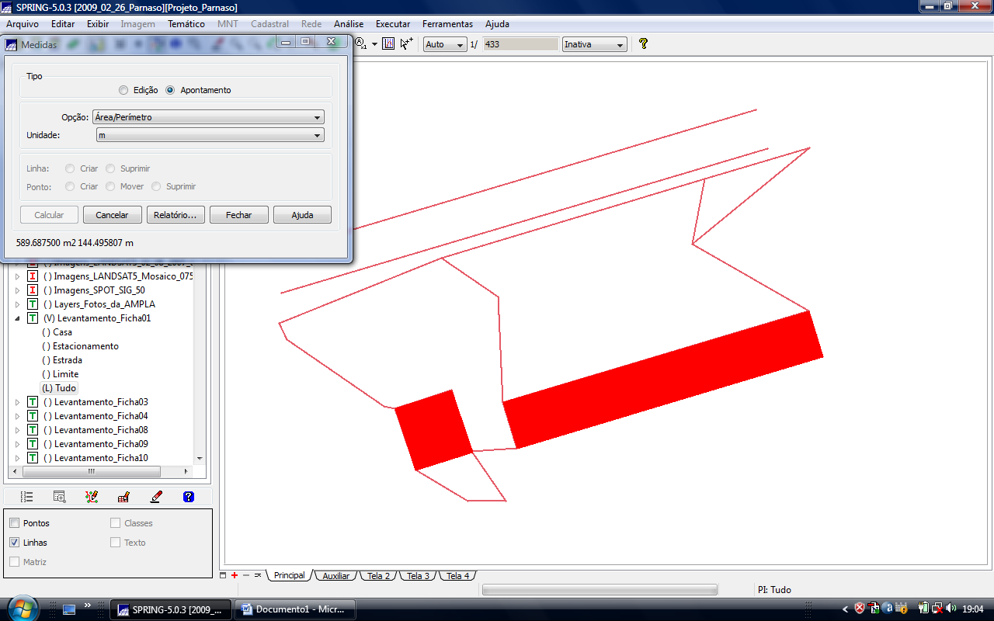Select the Casa category in tree
994x621 pixels.
pyautogui.click(x=57, y=332)
